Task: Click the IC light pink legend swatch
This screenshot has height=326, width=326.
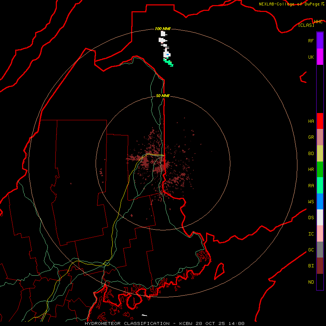Action: coord(320,234)
